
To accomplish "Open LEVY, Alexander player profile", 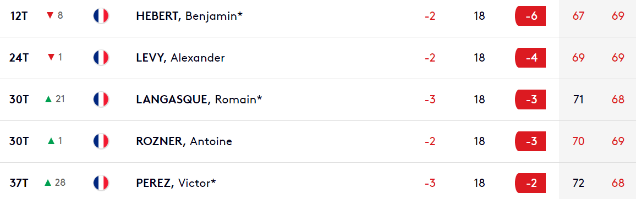I will (180, 58).
